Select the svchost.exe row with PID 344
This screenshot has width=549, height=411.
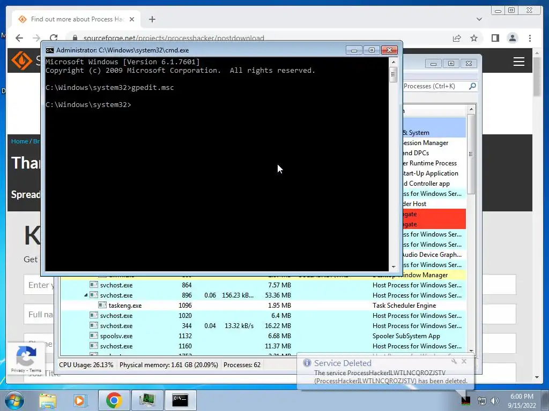pyautogui.click(x=263, y=326)
